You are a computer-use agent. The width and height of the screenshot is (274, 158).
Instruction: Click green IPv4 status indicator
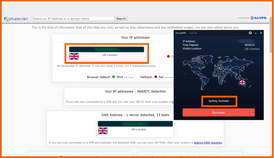114,77
